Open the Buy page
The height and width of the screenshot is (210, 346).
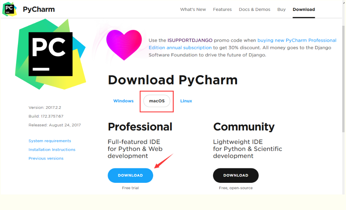coord(281,10)
